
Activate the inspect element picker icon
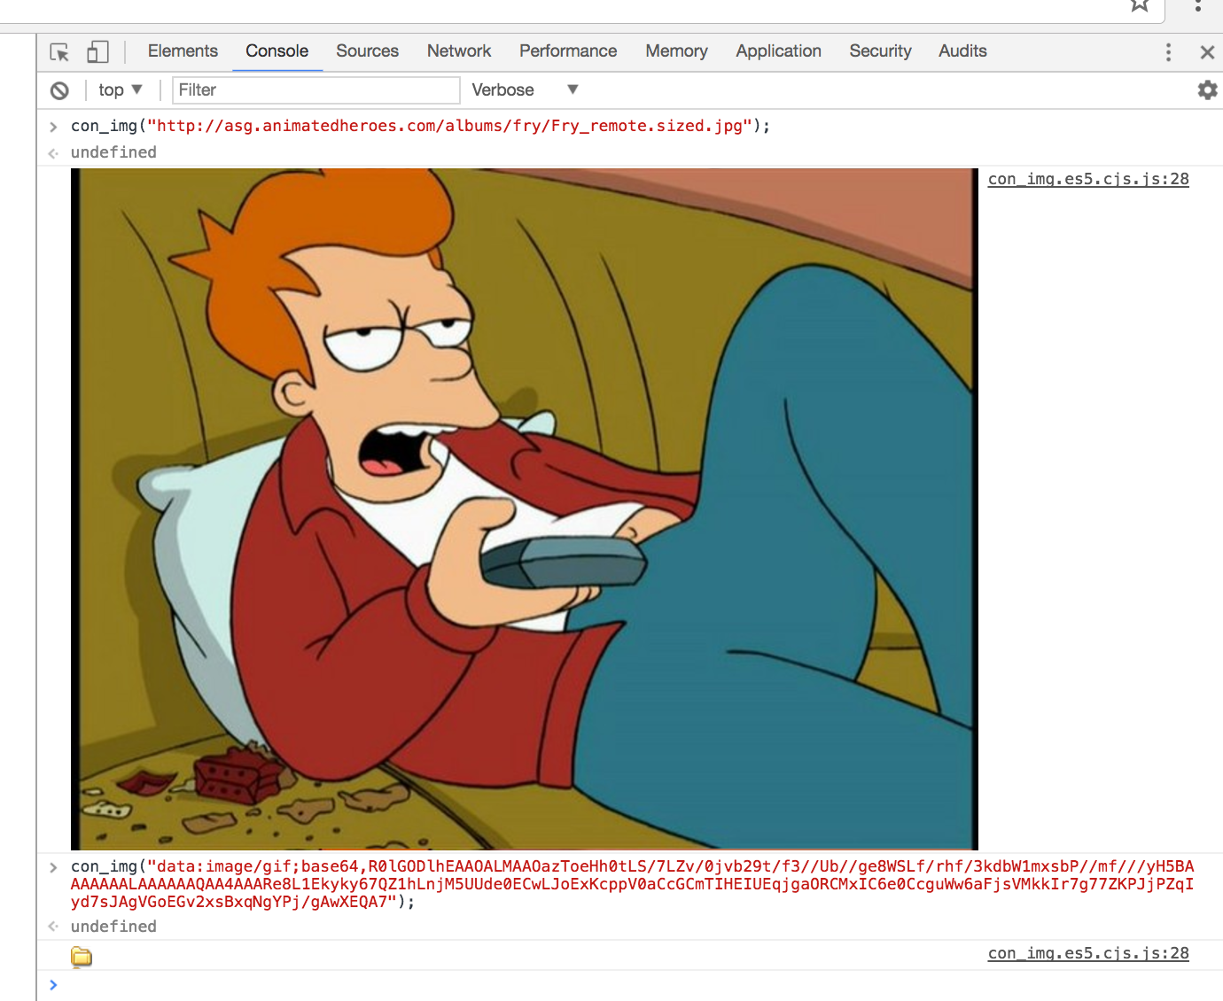tap(59, 52)
